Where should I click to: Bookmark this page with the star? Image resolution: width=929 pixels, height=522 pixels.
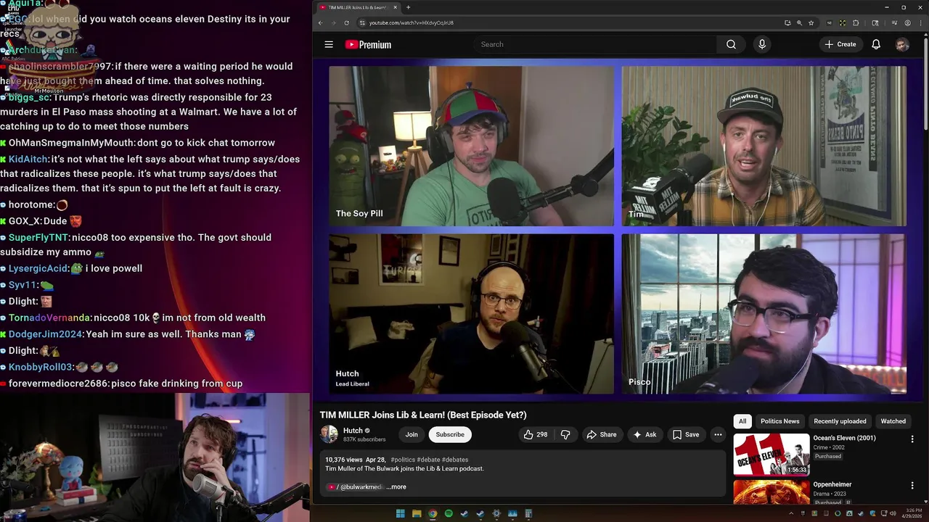click(811, 22)
